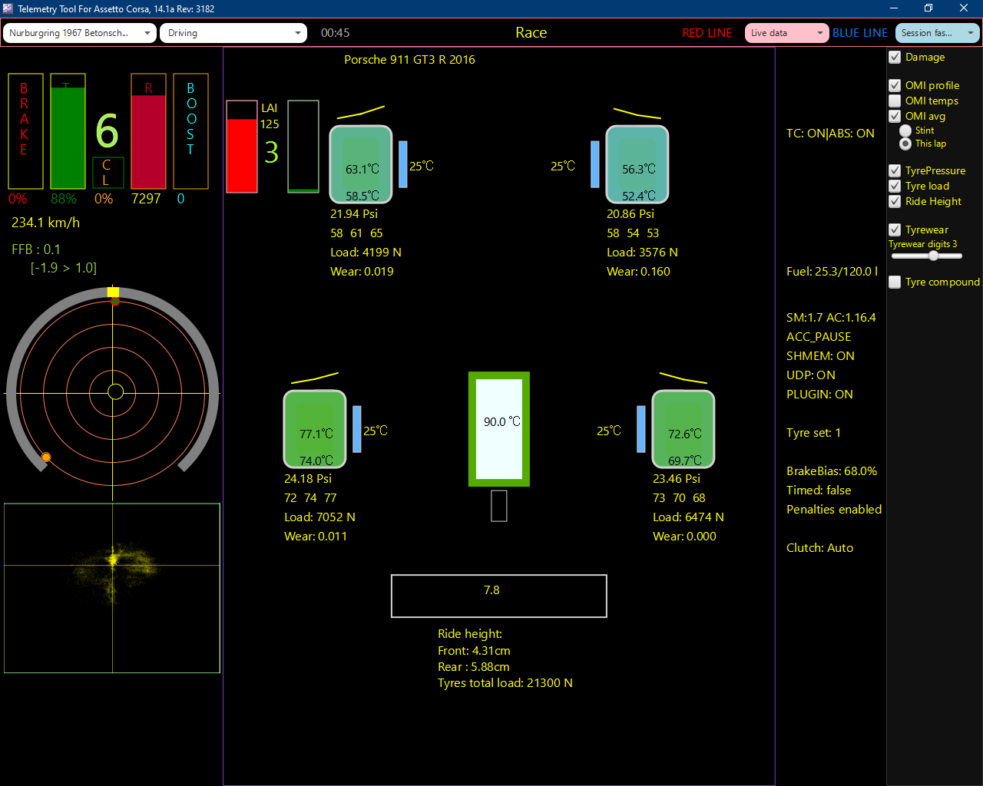Click the BOOST gauge
The width and height of the screenshot is (983, 786).
[190, 131]
